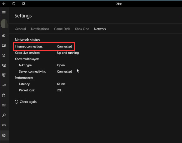Click the refresh icon in title bar
Viewport: 182px width, 143px height.
14,4
